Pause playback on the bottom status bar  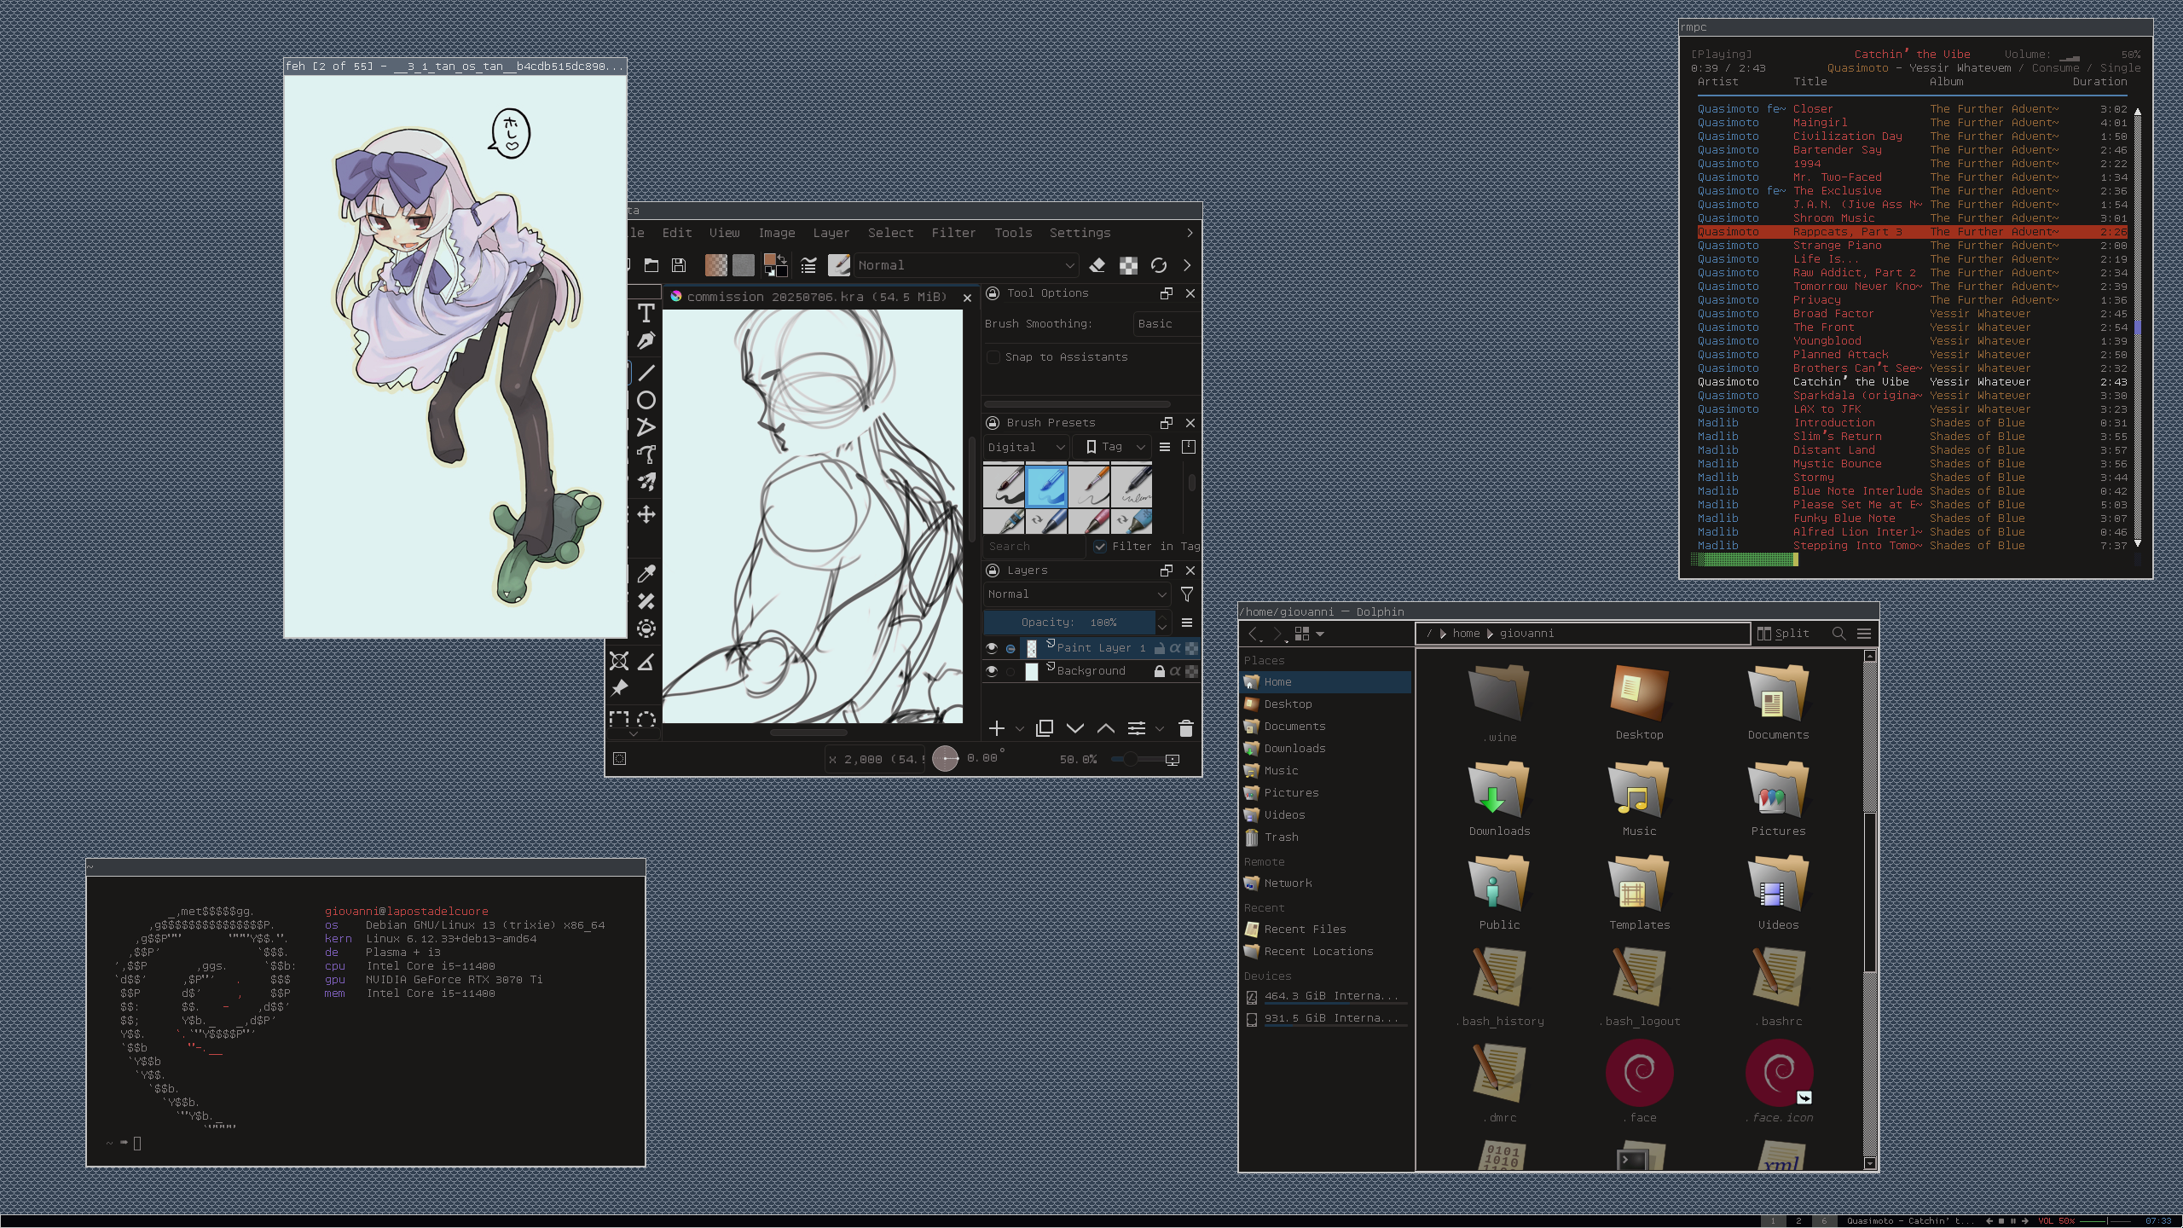click(2012, 1221)
